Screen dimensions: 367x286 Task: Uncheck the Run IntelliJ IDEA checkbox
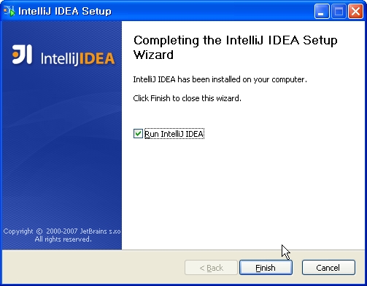(x=138, y=134)
